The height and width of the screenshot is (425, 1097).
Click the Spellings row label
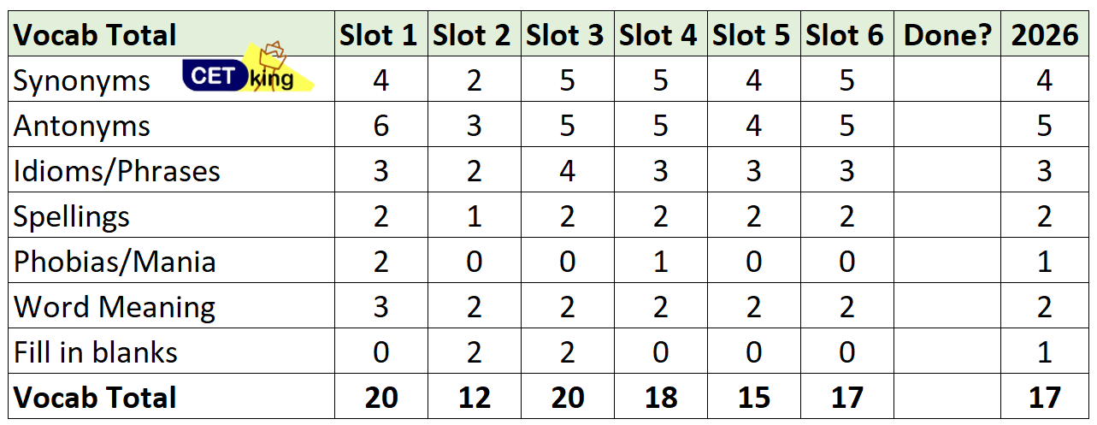(72, 216)
